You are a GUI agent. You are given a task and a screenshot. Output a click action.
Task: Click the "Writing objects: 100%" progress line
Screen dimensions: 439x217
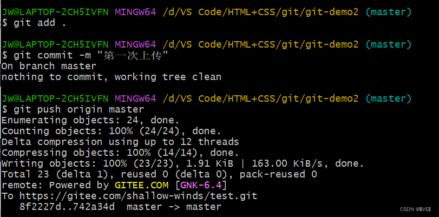click(183, 163)
